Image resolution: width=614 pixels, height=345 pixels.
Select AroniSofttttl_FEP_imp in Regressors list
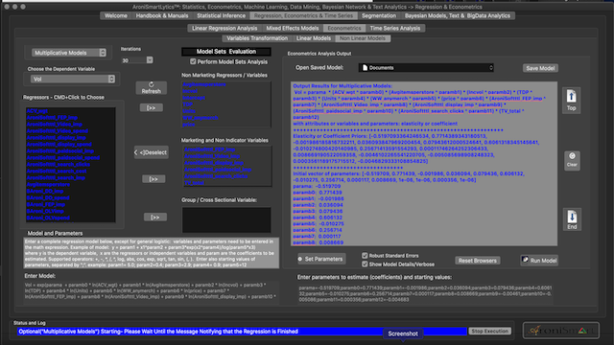[52, 118]
